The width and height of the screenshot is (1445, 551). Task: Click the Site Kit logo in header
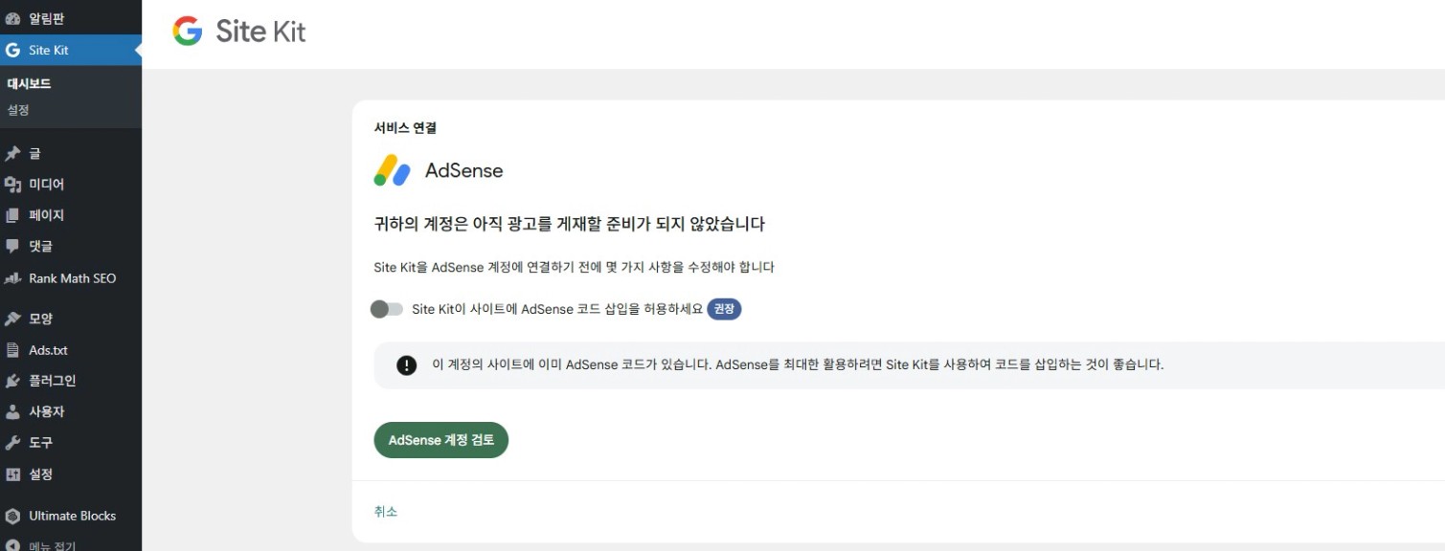239,32
